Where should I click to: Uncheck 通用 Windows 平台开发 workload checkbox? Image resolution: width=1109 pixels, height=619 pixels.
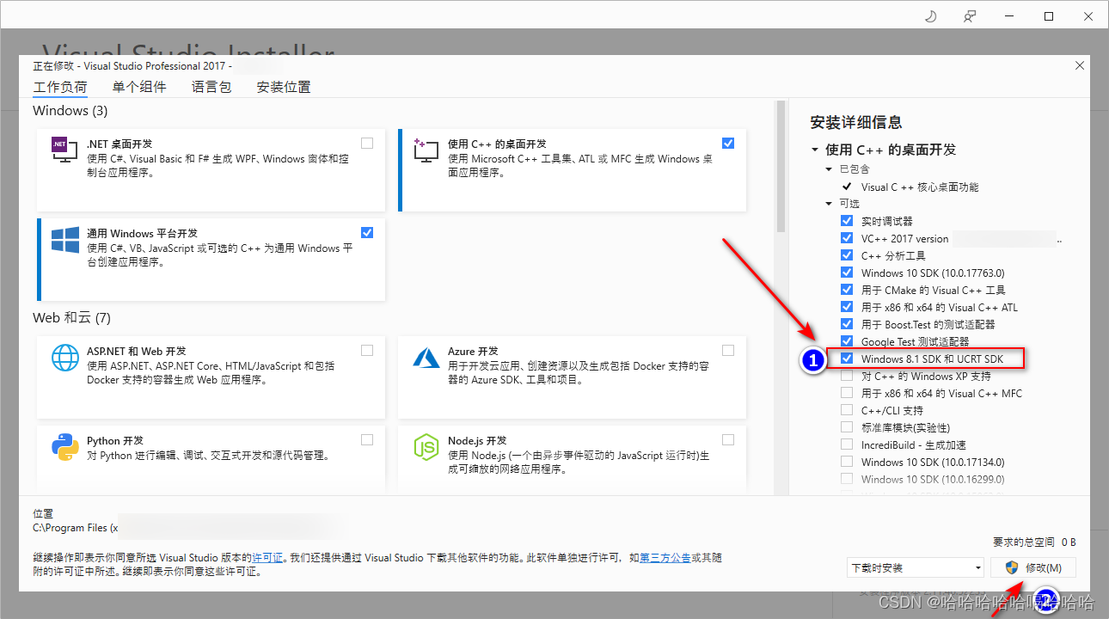367,233
